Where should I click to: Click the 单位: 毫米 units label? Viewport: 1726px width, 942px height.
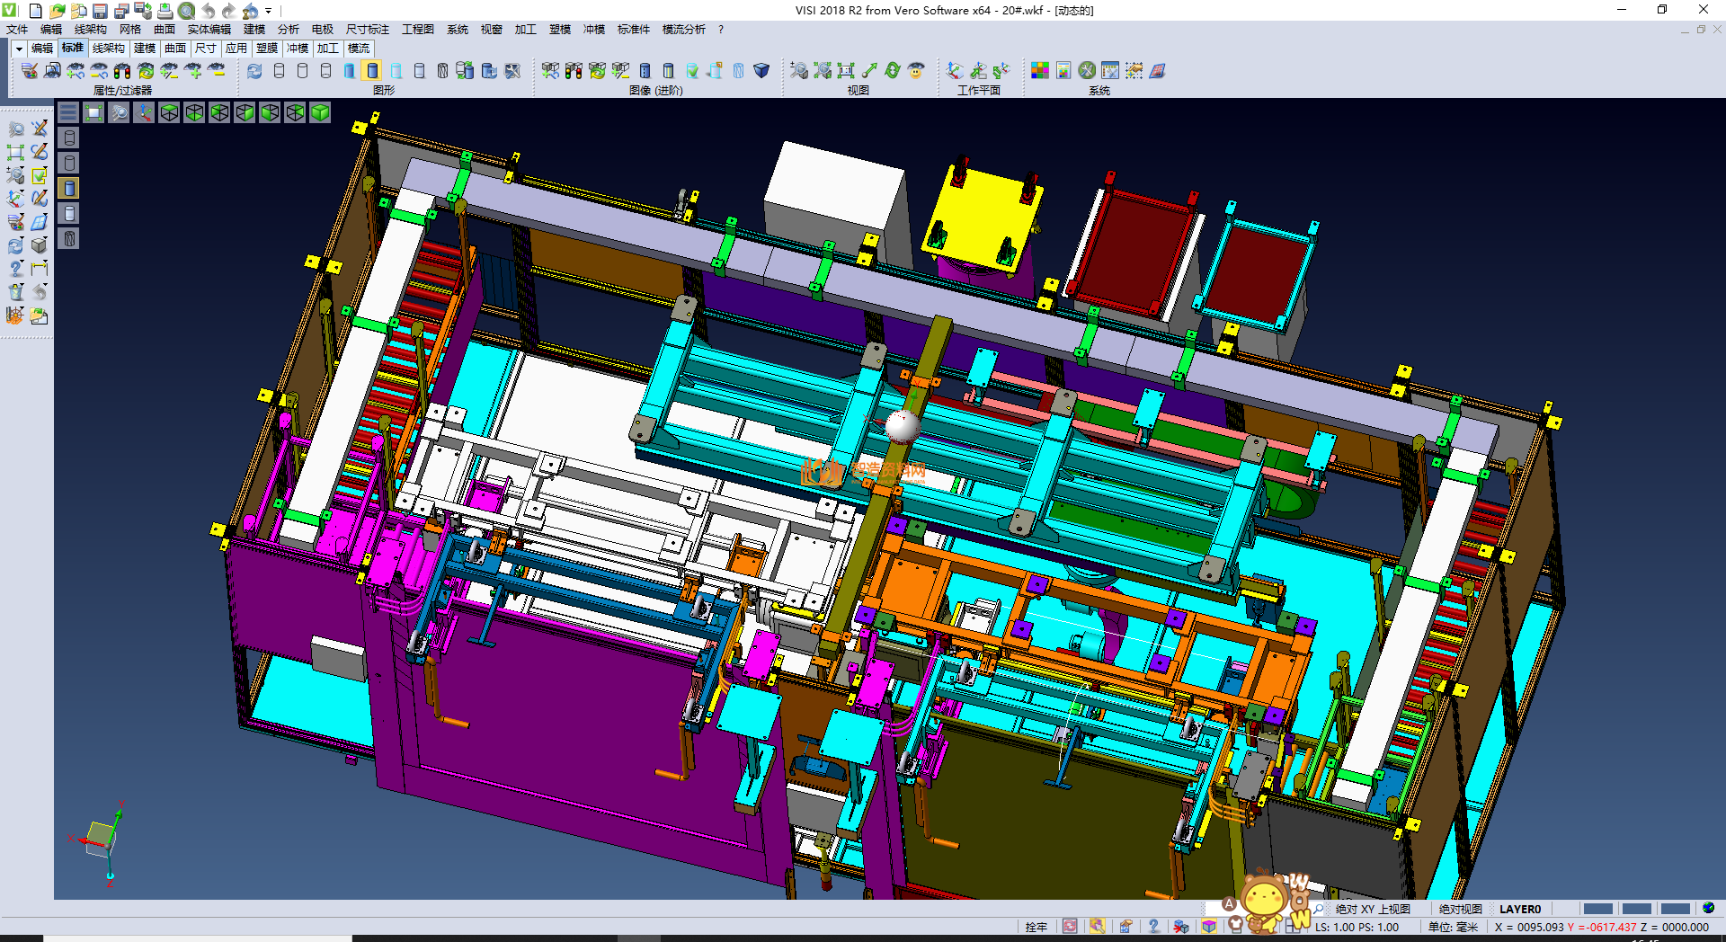tap(1453, 927)
